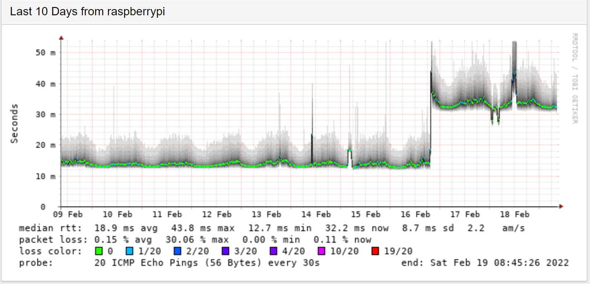The width and height of the screenshot is (590, 284).
Task: Click the magenta 10/20 loss swatch
Action: [322, 251]
